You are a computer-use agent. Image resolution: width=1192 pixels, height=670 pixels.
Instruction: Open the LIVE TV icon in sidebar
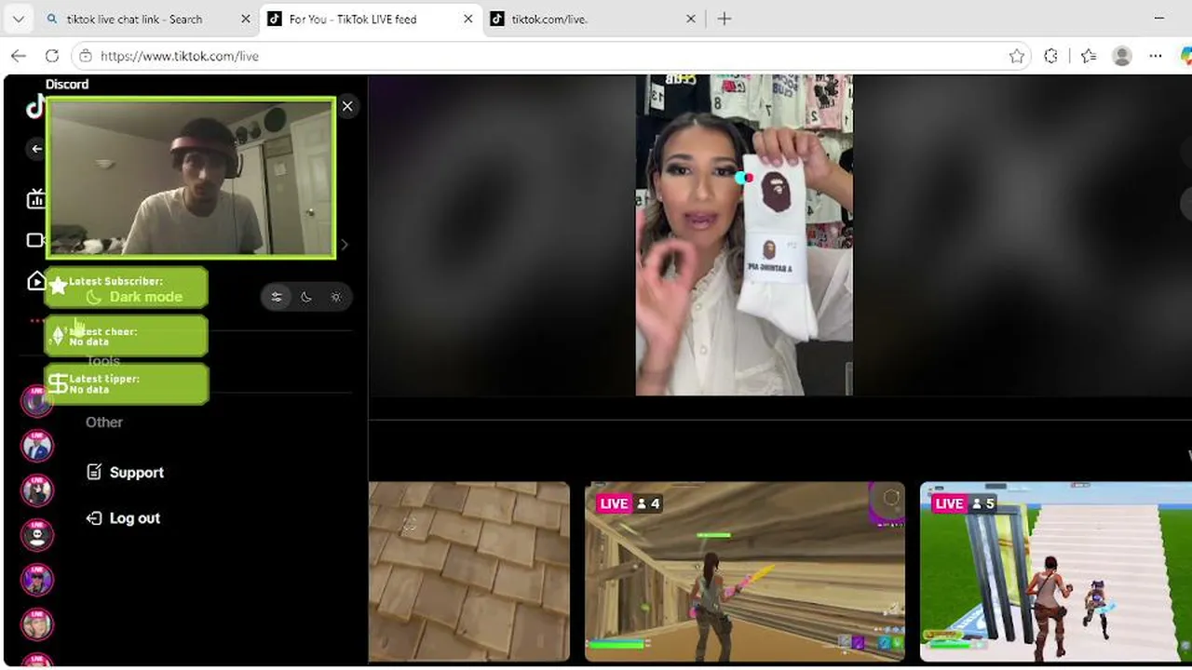click(36, 198)
